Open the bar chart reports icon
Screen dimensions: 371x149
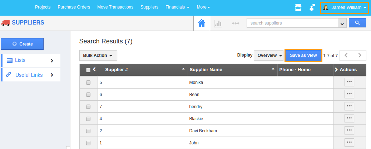tap(218, 23)
